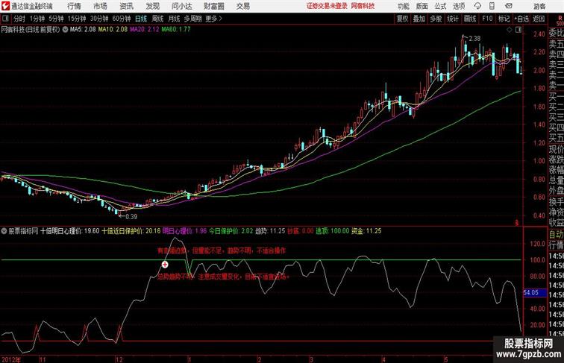Click the 叠加 overlay button
Screen dimensions: 564x363
point(419,19)
